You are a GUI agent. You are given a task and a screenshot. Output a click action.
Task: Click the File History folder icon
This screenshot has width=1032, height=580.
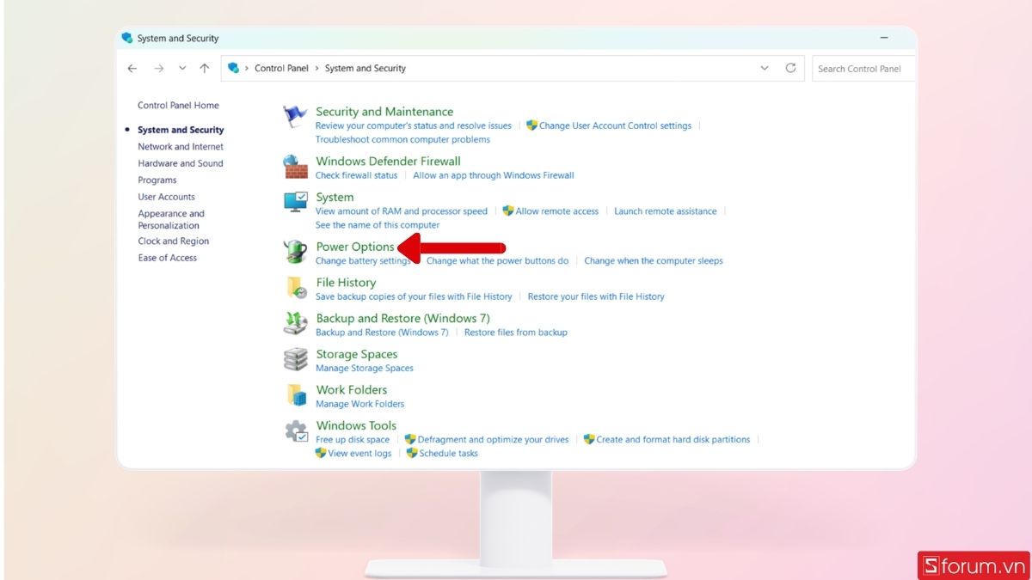(x=295, y=287)
